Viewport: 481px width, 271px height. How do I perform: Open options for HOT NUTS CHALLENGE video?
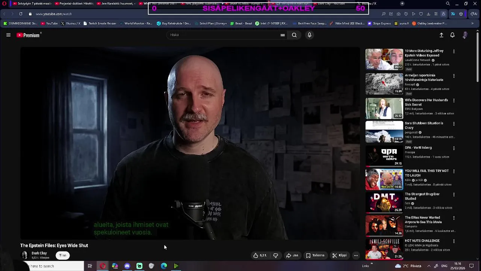click(x=454, y=241)
